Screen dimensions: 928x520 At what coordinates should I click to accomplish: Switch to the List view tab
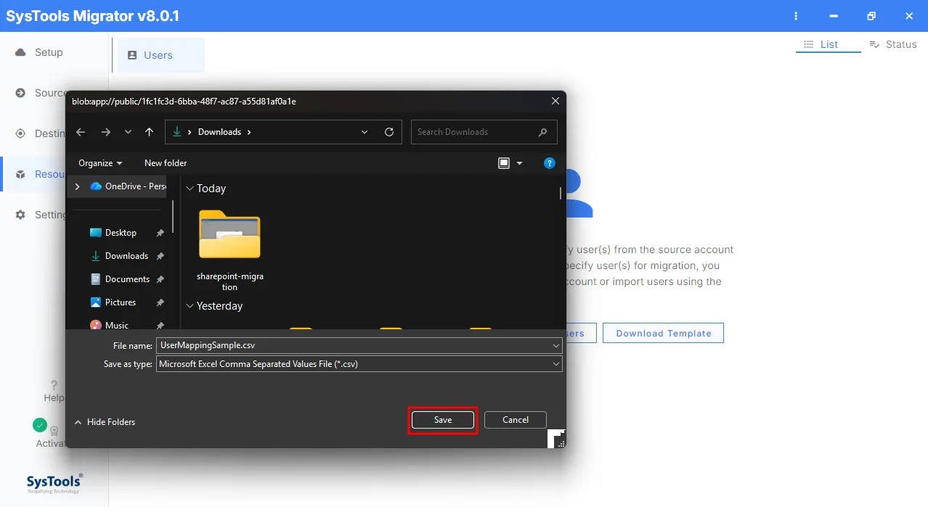coord(829,44)
